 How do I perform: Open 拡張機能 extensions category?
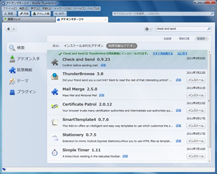pyautogui.click(x=27, y=70)
